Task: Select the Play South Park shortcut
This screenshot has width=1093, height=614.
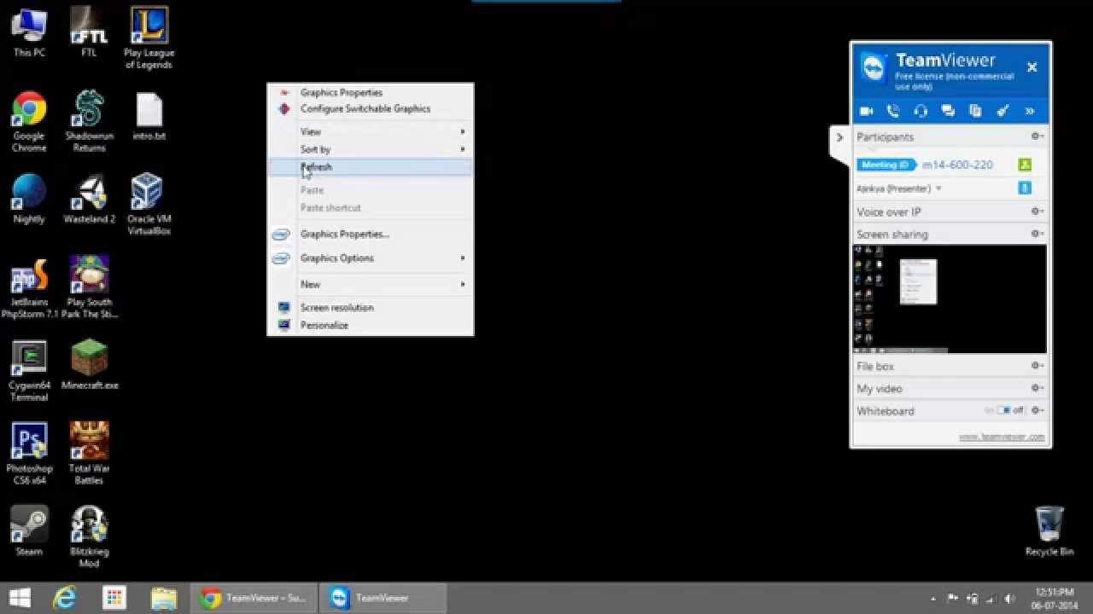Action: [x=89, y=288]
